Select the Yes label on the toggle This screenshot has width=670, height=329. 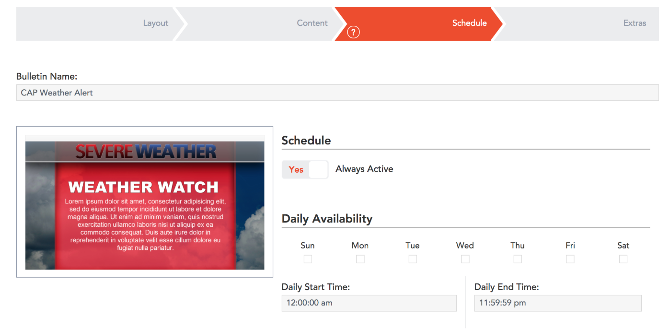tap(296, 169)
